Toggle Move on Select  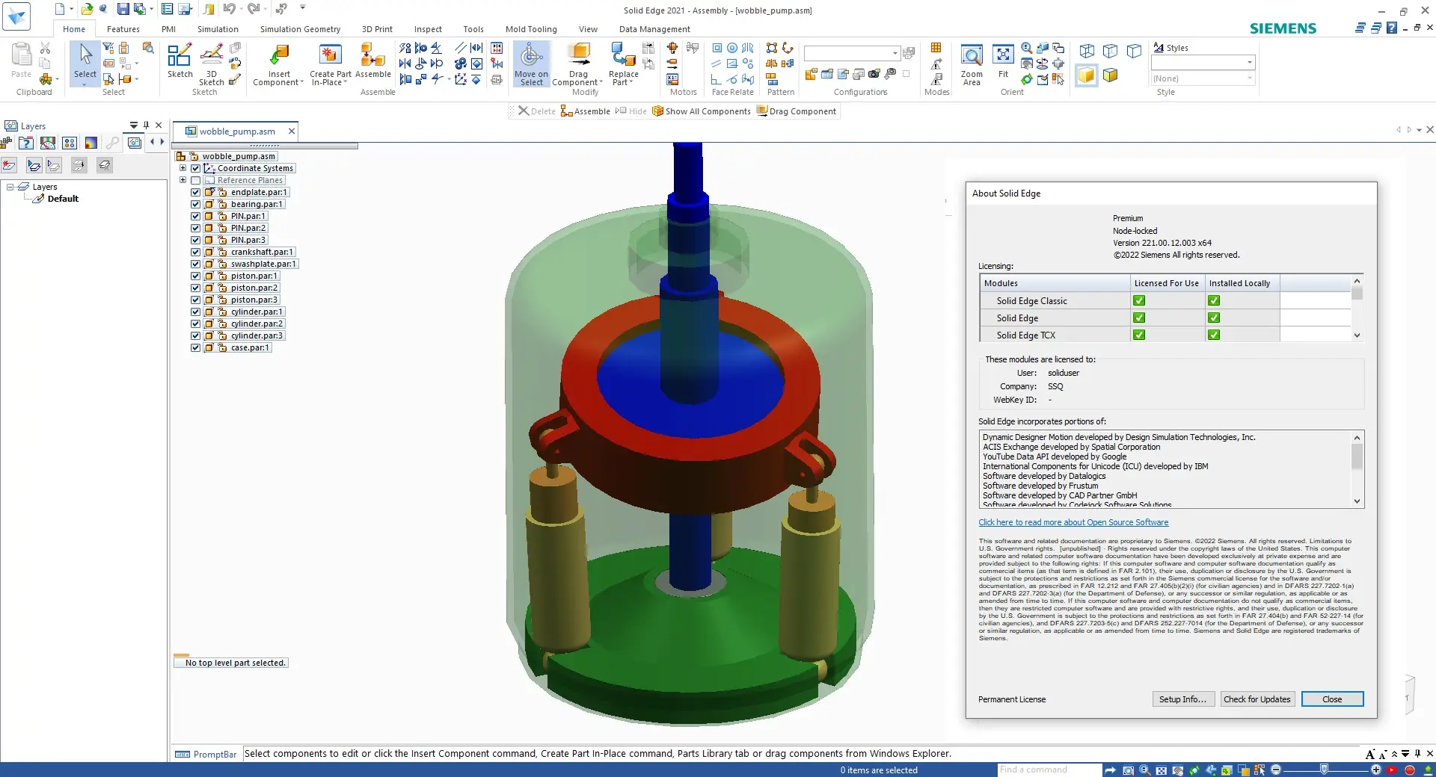click(x=531, y=64)
